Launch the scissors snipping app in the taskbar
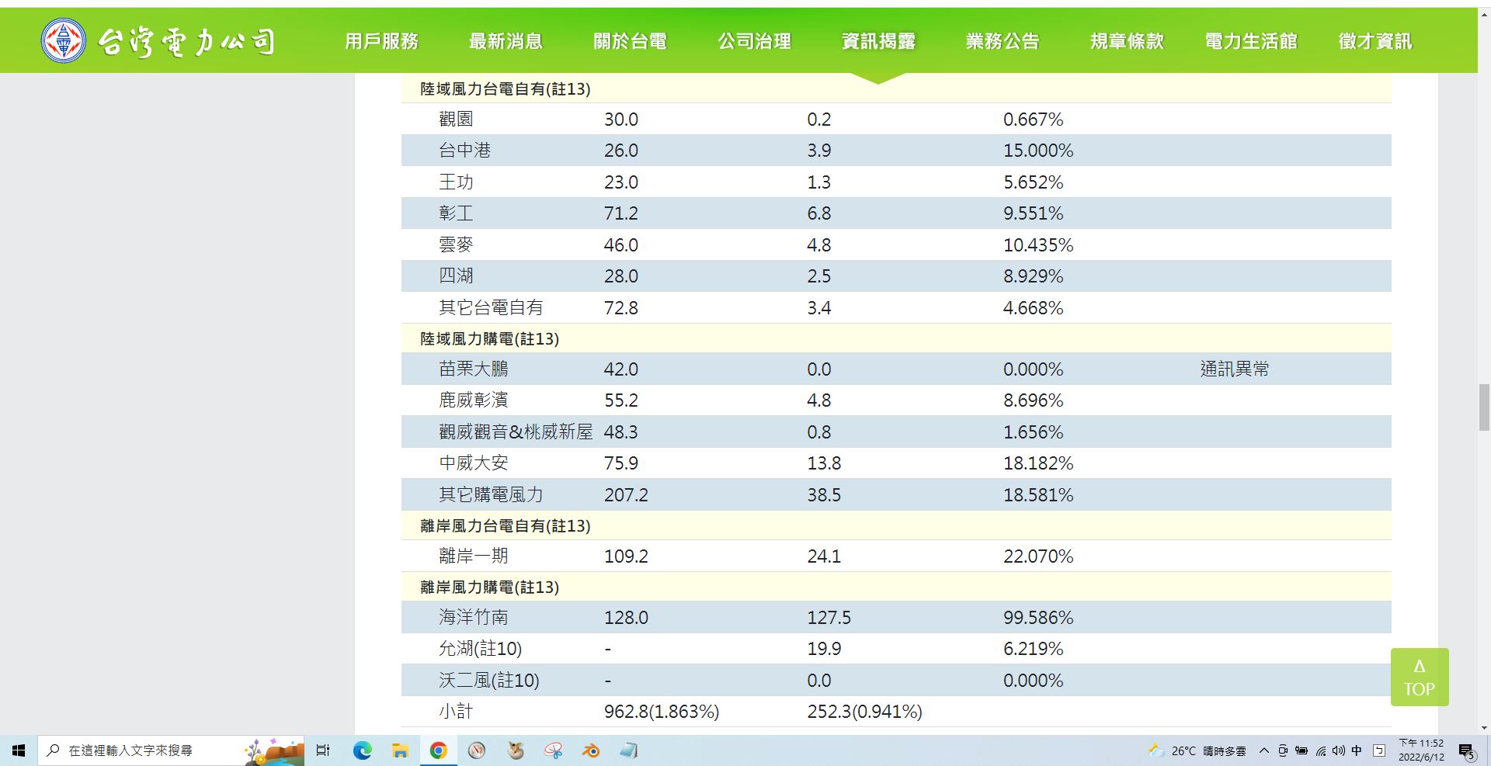This screenshot has height=766, width=1491. [553, 750]
